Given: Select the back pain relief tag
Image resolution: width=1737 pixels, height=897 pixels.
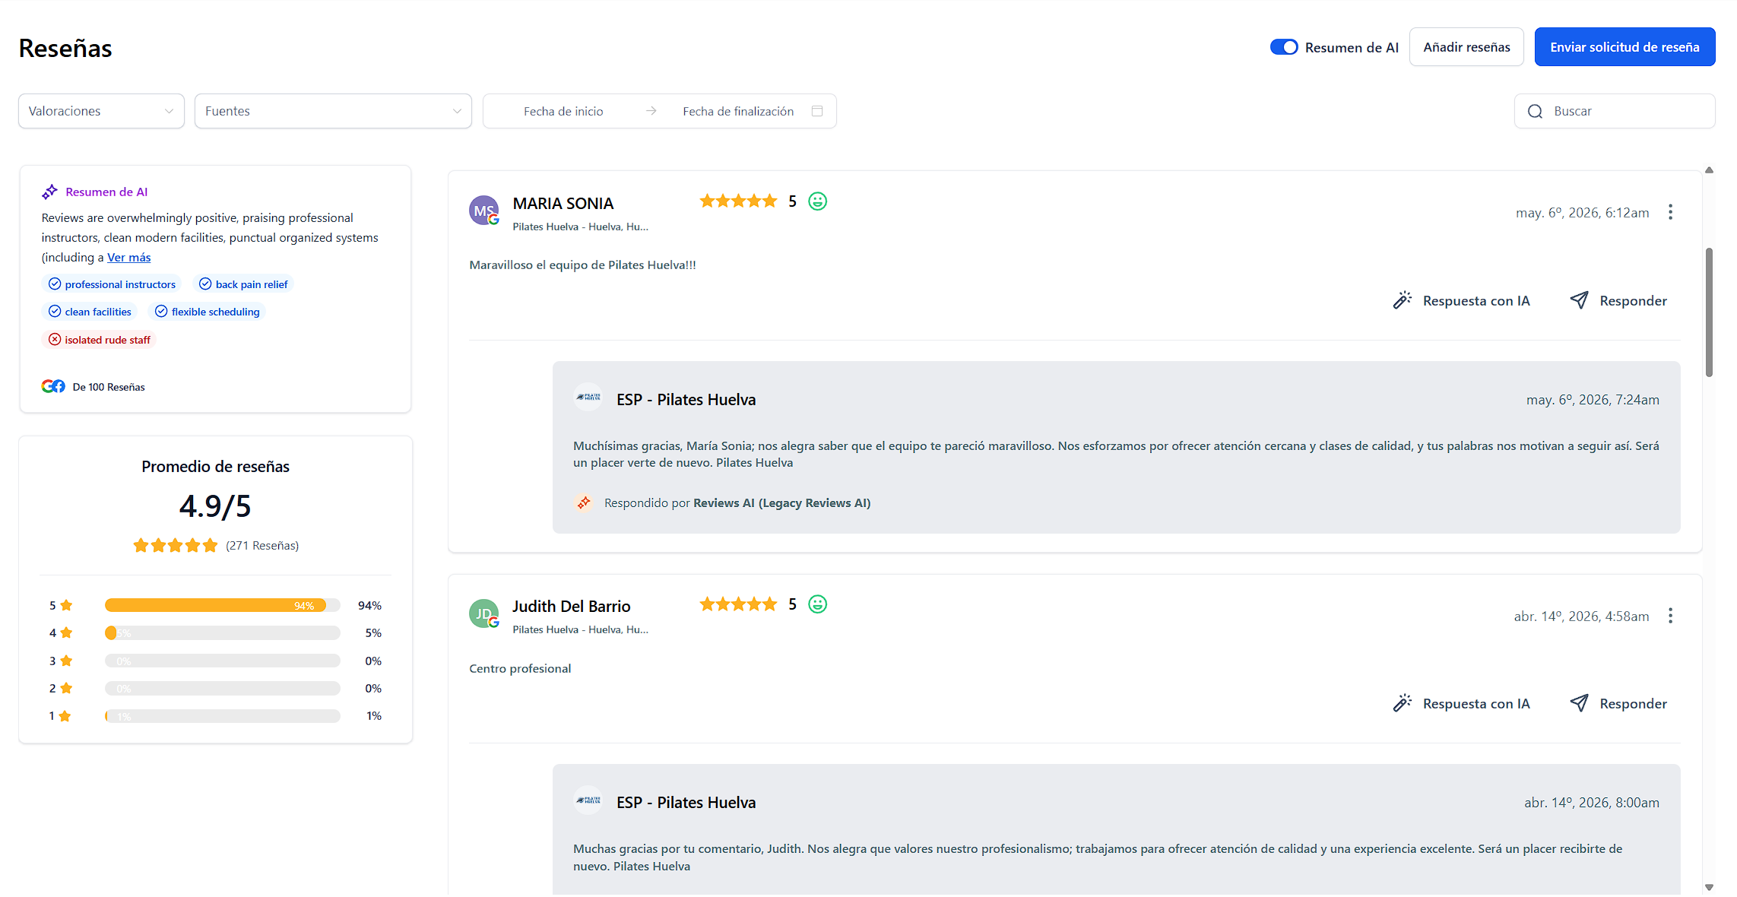Looking at the screenshot, I should [x=243, y=284].
